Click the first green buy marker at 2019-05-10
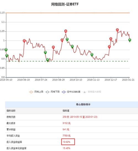The width and height of the screenshot is (138, 151). click(x=6, y=50)
